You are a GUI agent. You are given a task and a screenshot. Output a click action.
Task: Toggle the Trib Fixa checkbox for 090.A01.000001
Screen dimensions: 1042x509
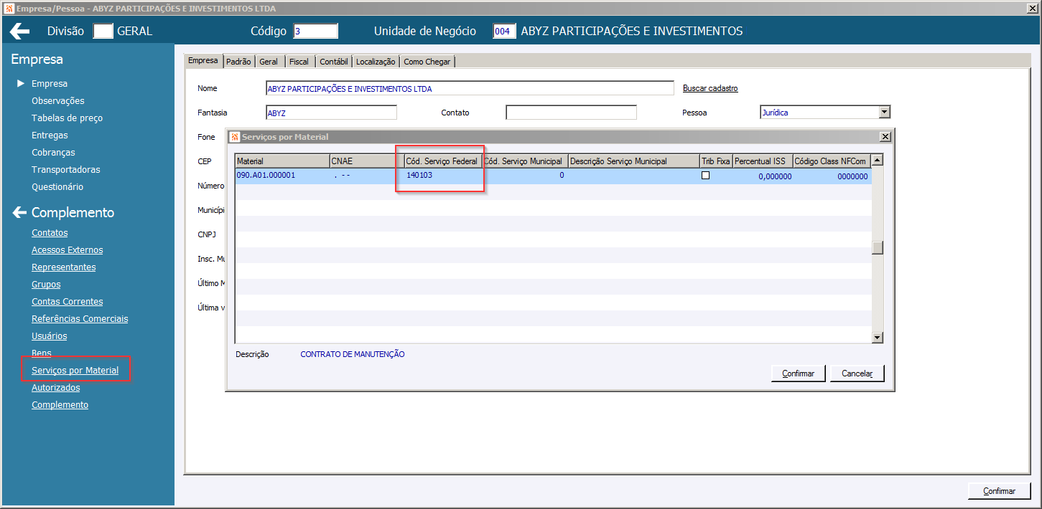click(705, 175)
